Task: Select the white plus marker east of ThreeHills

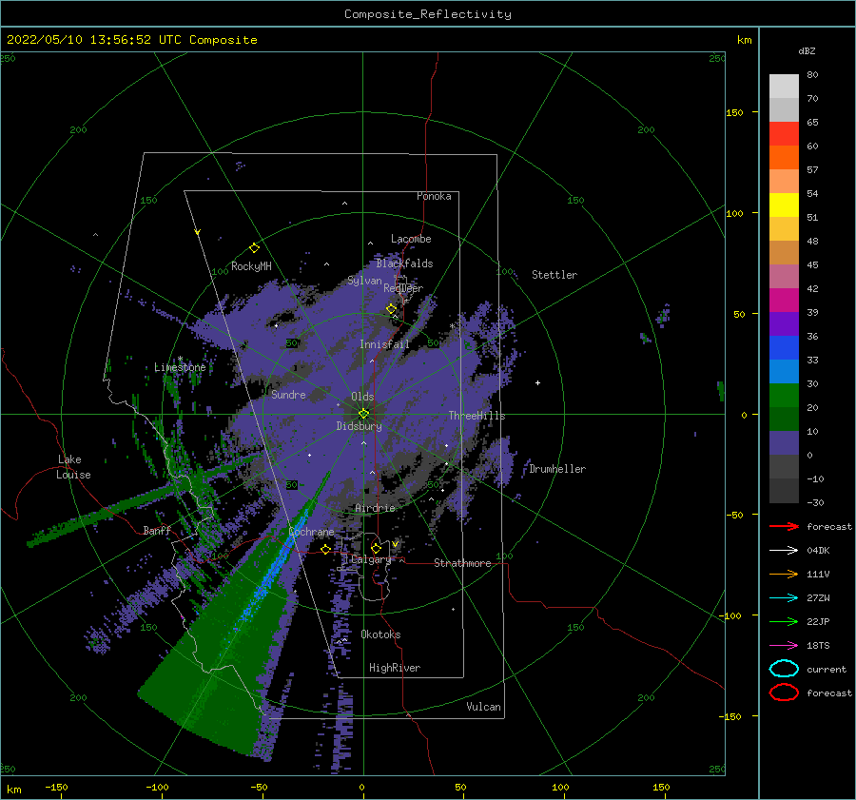Action: point(537,382)
